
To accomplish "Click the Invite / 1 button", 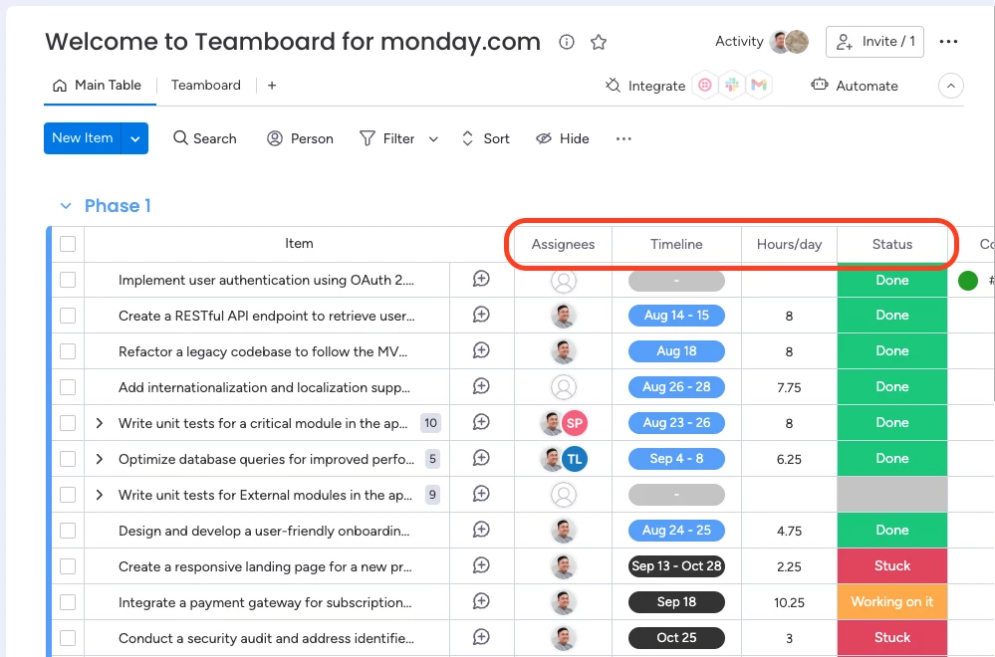I will (874, 42).
